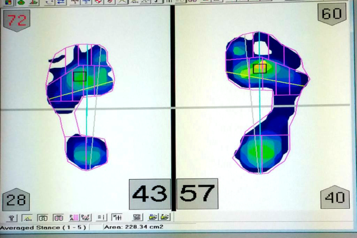Click the '#i' info icon
This screenshot has height=238, width=357.
[x=101, y=217]
